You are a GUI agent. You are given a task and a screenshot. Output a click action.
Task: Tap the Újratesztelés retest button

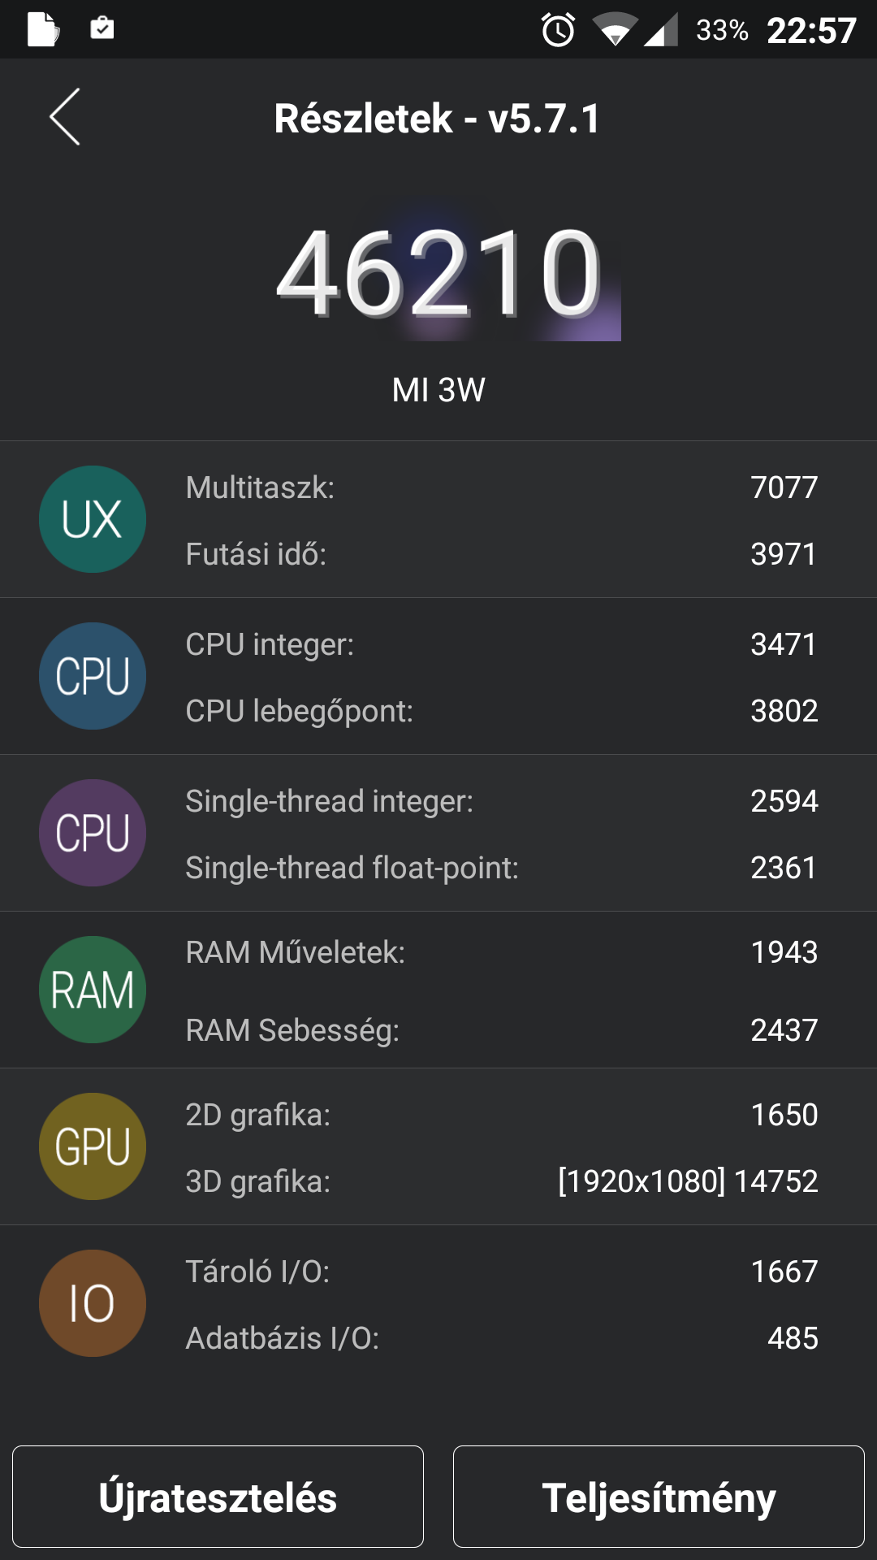(x=218, y=1497)
